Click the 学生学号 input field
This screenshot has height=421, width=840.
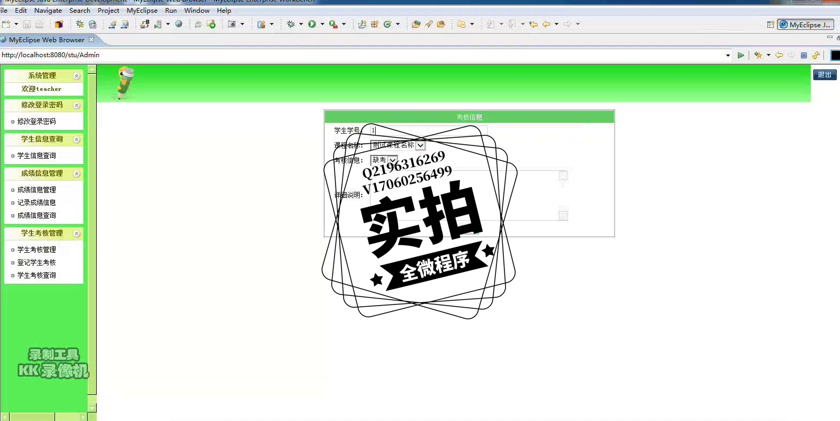coord(429,130)
